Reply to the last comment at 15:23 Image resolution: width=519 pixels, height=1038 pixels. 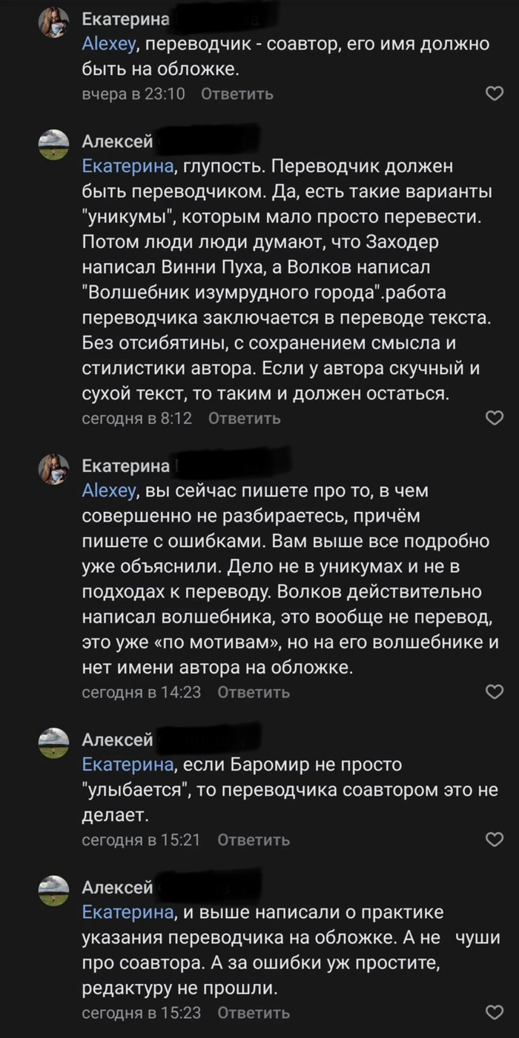point(253,1012)
